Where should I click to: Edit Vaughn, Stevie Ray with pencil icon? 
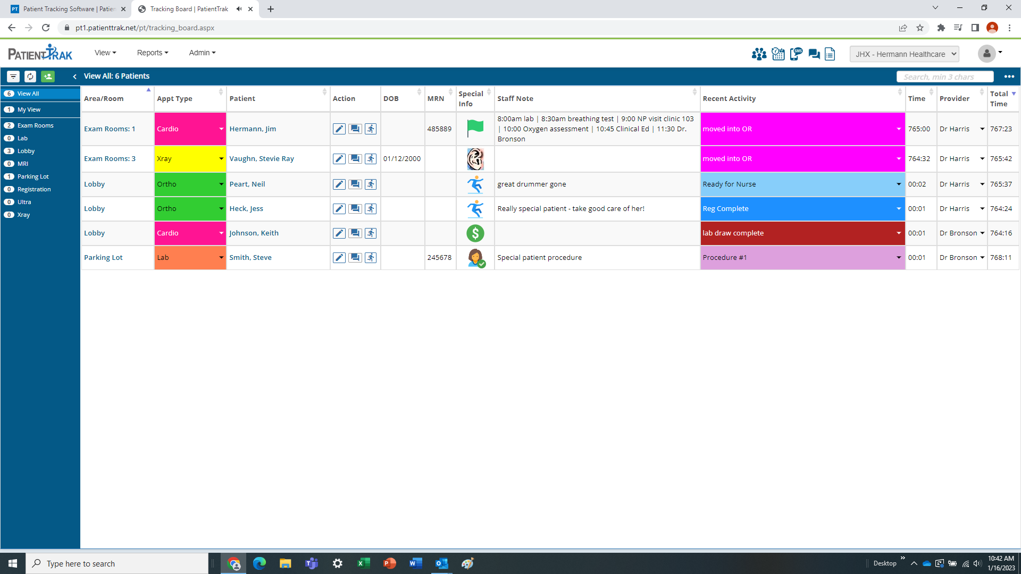pyautogui.click(x=339, y=158)
